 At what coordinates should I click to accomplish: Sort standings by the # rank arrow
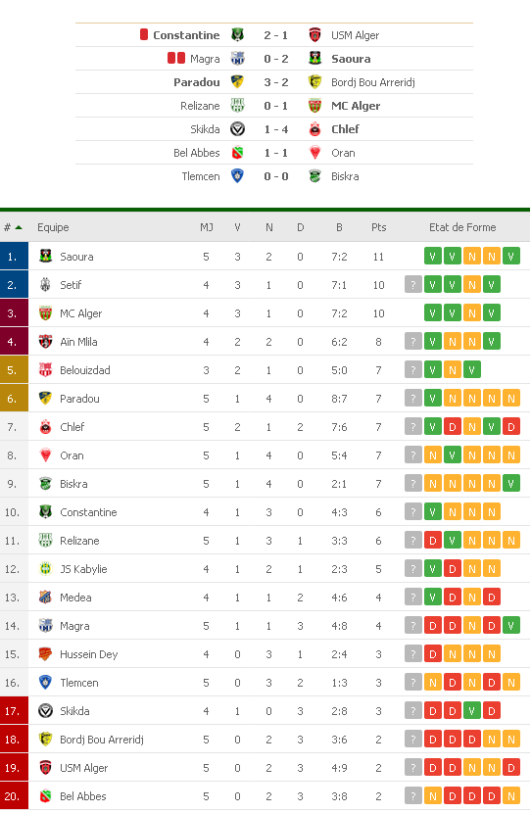point(19,227)
